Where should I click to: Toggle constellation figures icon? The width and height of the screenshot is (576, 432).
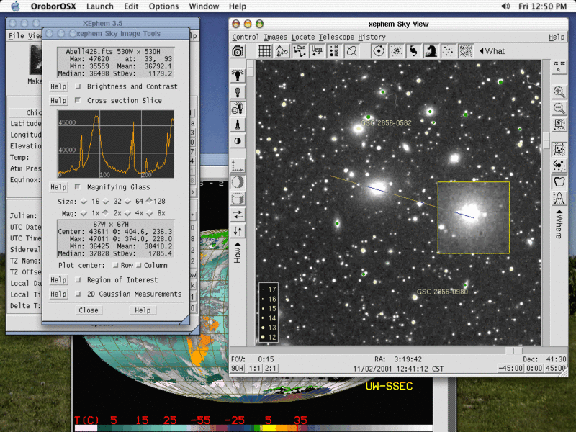pyautogui.click(x=300, y=51)
